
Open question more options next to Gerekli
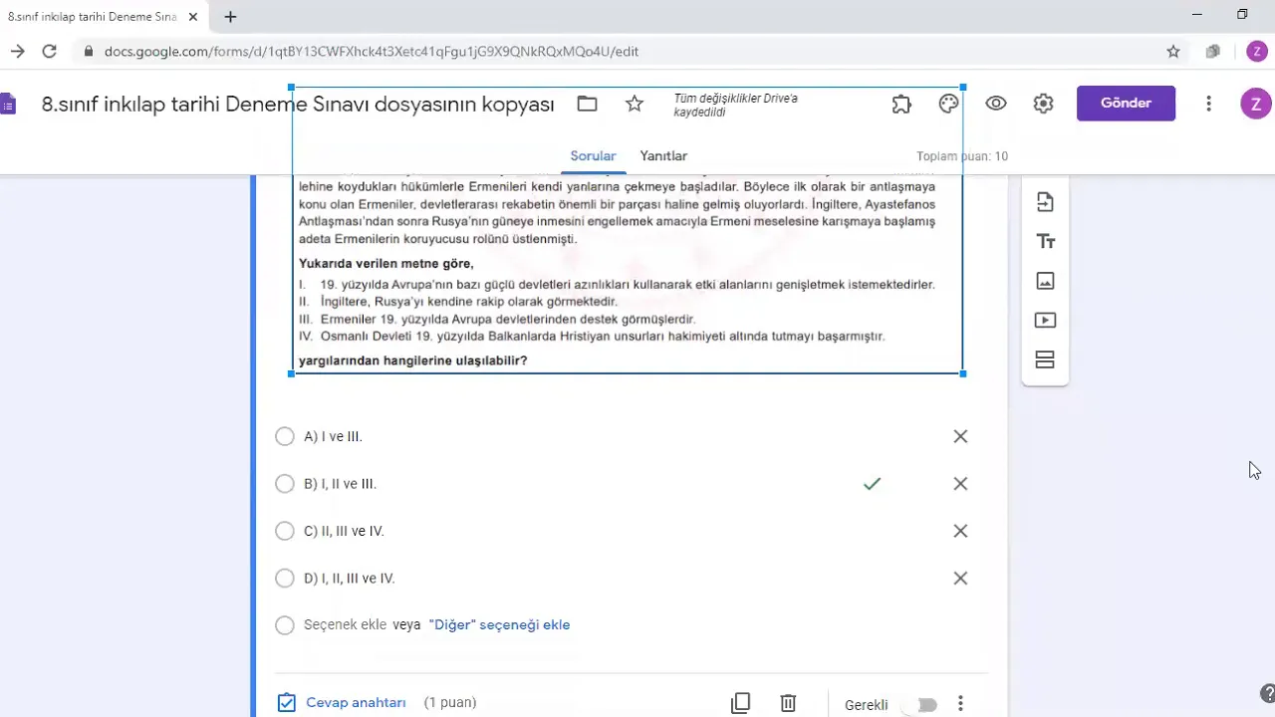[960, 704]
